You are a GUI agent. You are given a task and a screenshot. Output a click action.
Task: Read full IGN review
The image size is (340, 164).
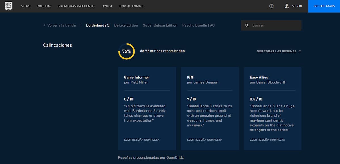pos(205,140)
